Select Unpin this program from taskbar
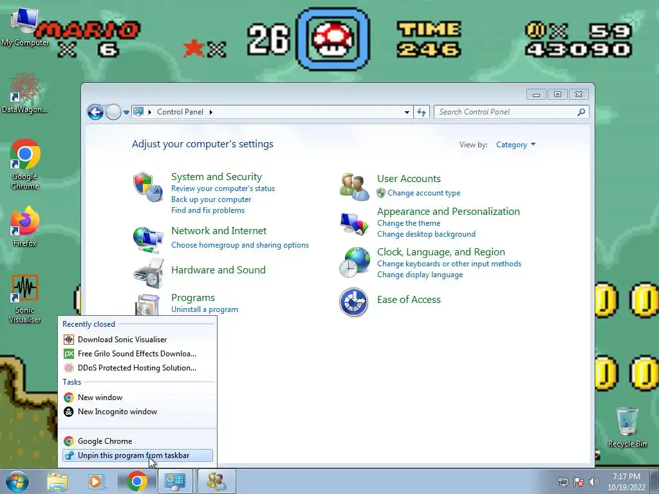The width and height of the screenshot is (659, 494). [x=138, y=455]
